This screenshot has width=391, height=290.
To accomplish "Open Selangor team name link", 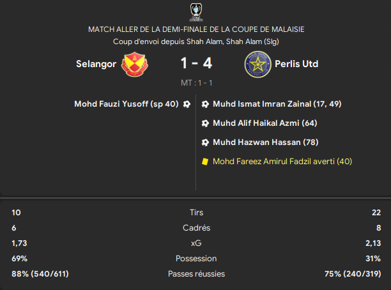I will [x=96, y=64].
